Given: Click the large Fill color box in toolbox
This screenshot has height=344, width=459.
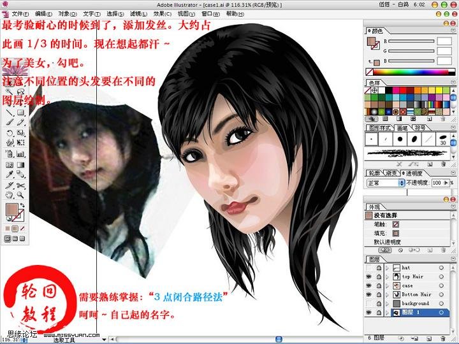Looking at the screenshot, I should (12, 210).
